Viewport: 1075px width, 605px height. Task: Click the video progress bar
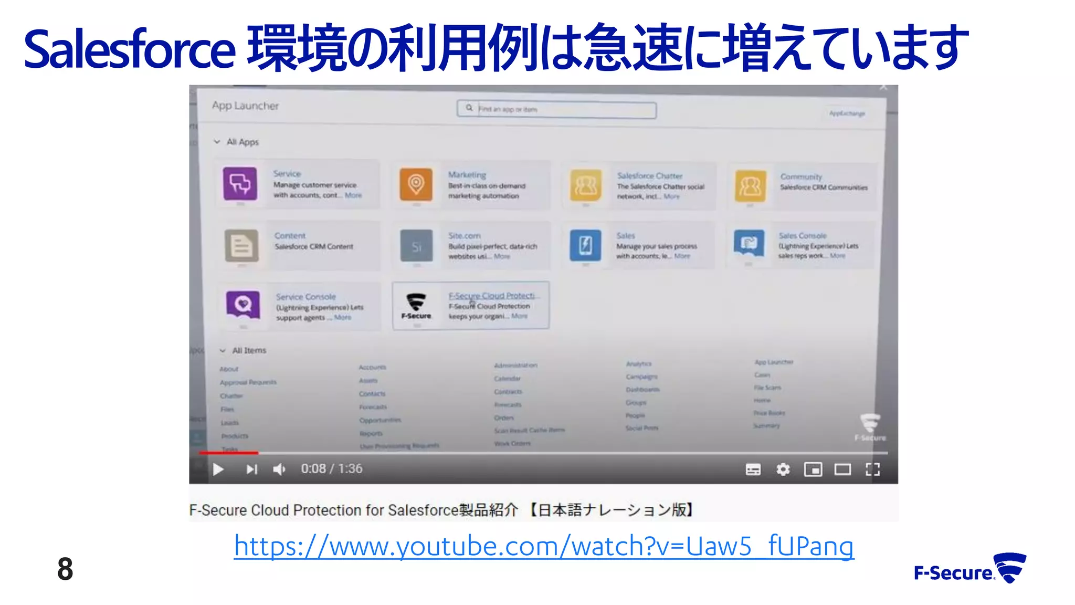pyautogui.click(x=543, y=452)
